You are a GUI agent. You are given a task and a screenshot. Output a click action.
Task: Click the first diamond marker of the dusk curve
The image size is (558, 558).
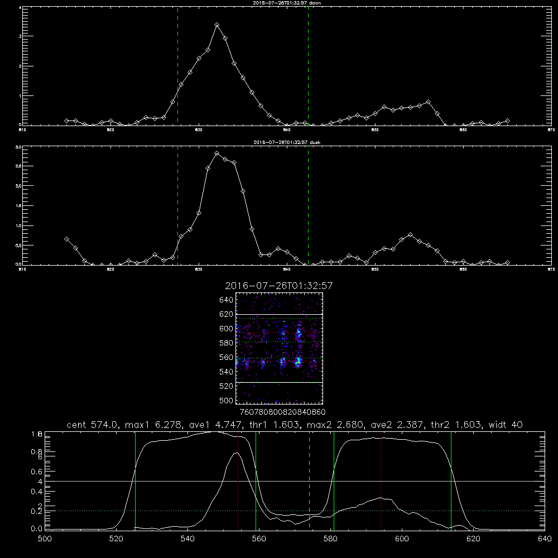tap(66, 239)
